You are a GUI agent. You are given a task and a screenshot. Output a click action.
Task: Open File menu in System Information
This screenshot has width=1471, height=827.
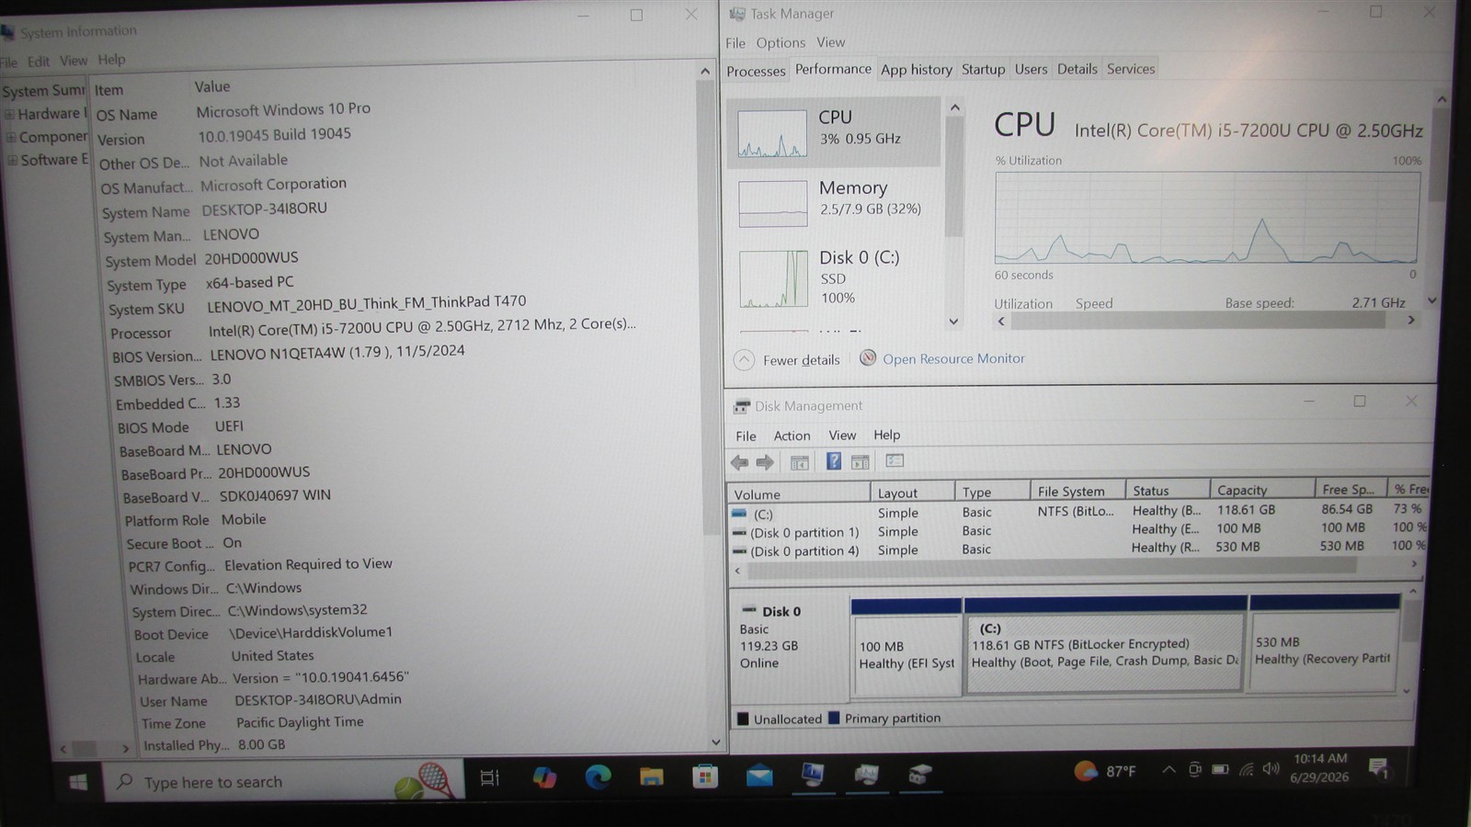pos(9,62)
